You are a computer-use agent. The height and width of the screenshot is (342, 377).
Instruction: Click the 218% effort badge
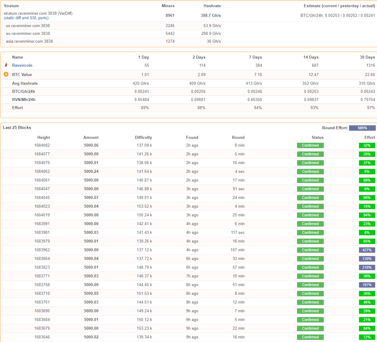click(367, 267)
